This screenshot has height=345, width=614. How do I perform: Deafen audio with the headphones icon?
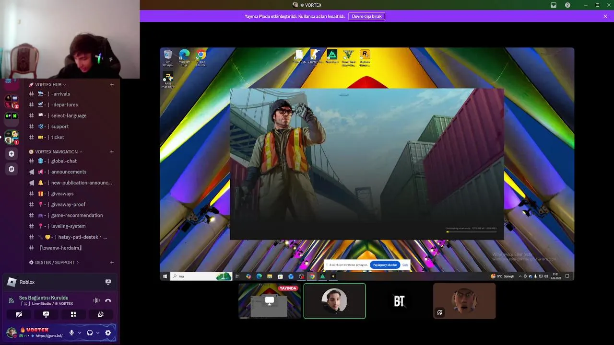point(90,333)
